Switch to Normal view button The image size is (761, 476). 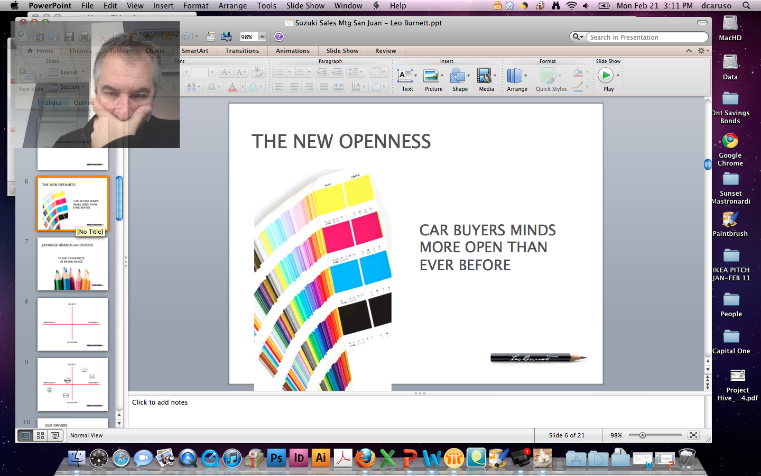[25, 435]
